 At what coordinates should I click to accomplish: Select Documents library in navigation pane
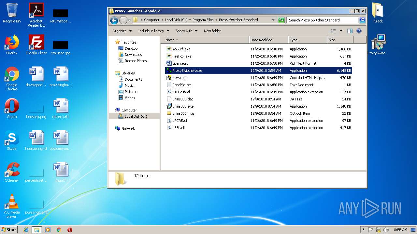(133, 79)
